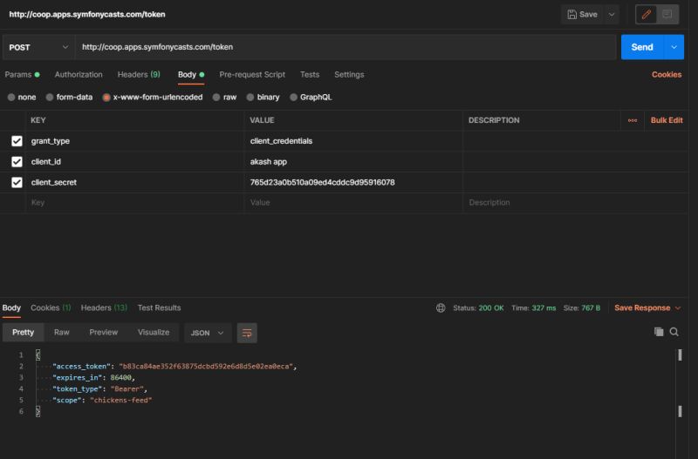698x459 pixels.
Task: Expand the Send button dropdown arrow
Action: coord(674,47)
